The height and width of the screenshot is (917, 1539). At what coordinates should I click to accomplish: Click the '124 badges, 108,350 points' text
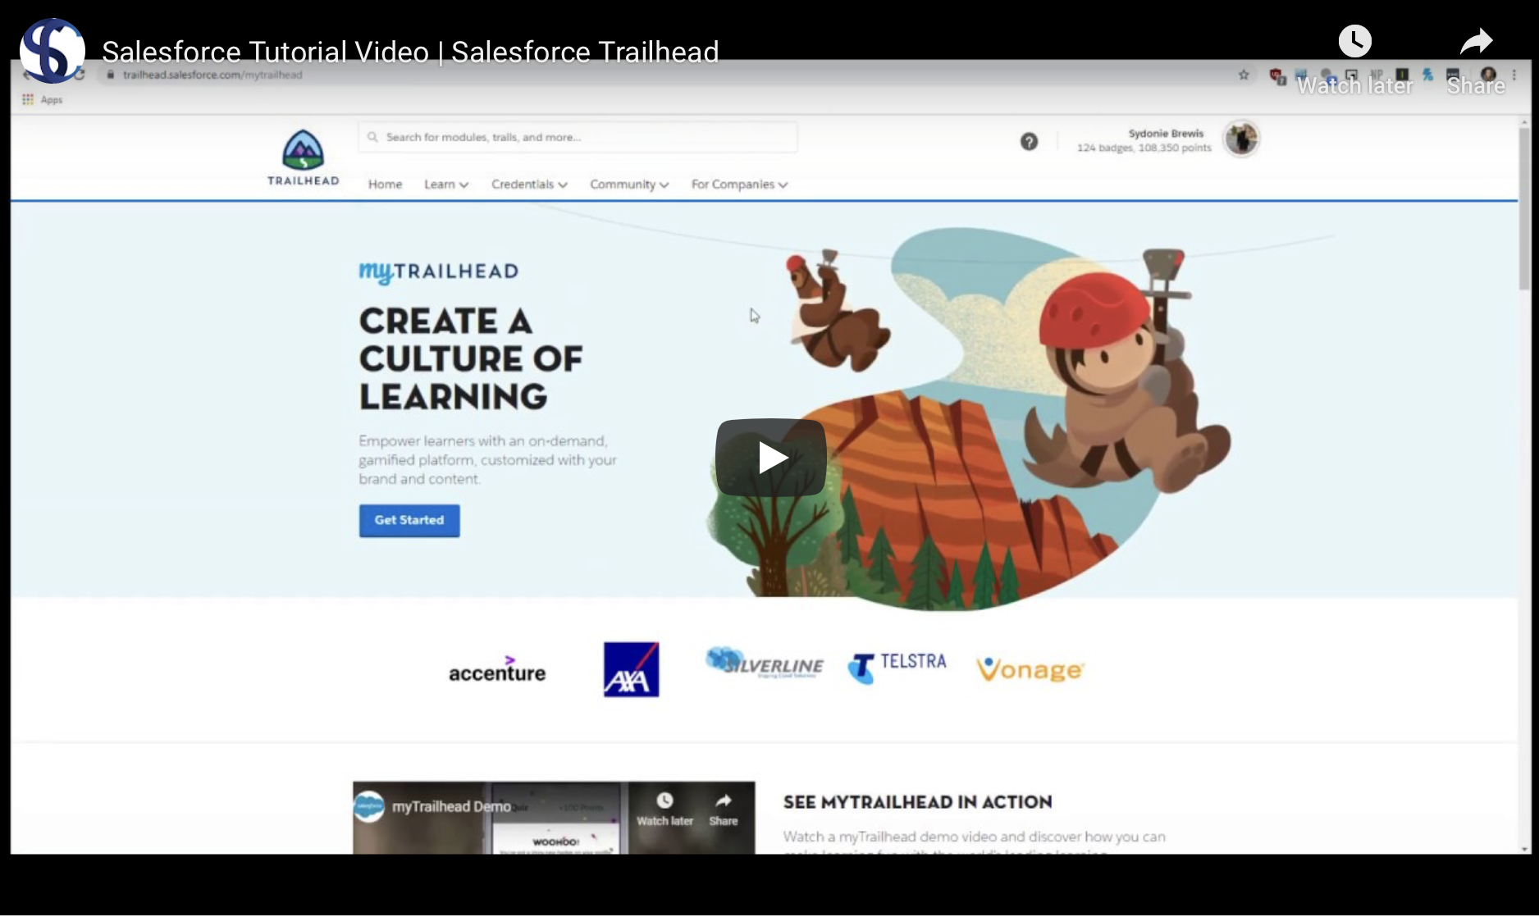point(1144,148)
